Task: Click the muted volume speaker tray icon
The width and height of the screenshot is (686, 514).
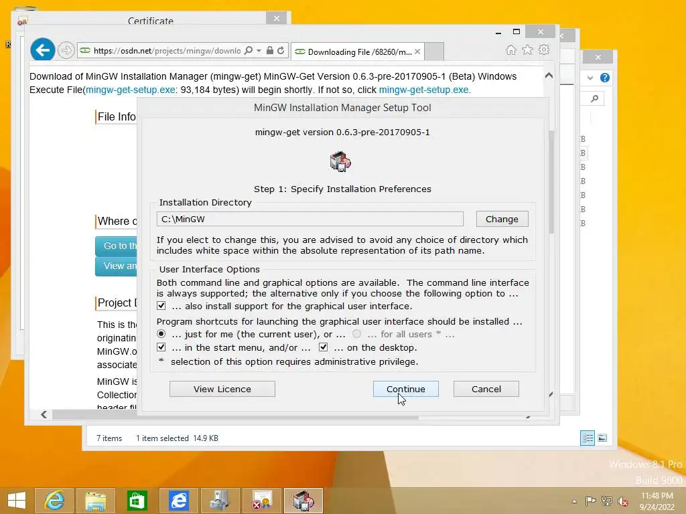Action: point(622,501)
